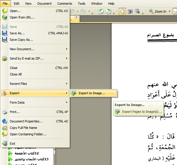Select bookmark 13 كتاب الأيمان والنذور
This screenshot has width=177, height=165.
coord(32,159)
